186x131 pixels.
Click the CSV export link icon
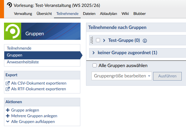click(x=7, y=83)
